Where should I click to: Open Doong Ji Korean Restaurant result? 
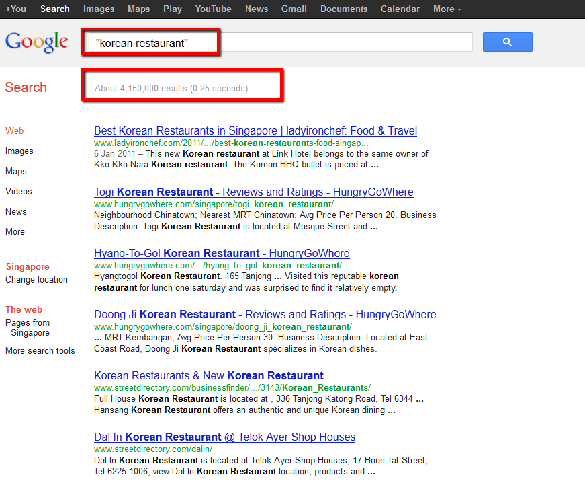click(x=265, y=315)
